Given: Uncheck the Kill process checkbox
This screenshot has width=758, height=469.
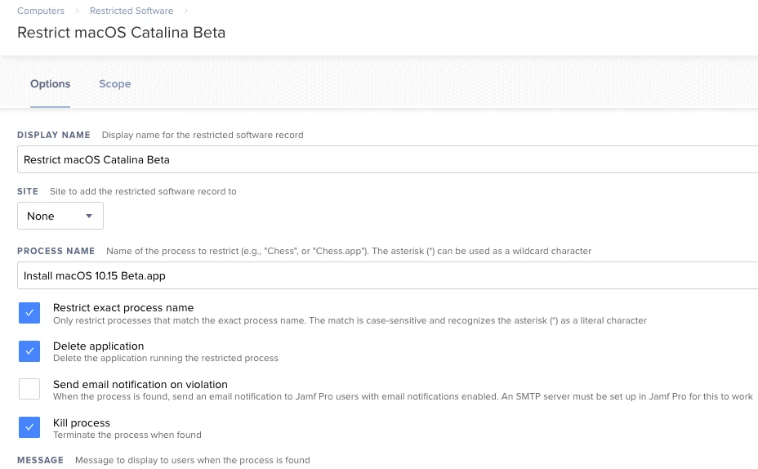Looking at the screenshot, I should [29, 427].
